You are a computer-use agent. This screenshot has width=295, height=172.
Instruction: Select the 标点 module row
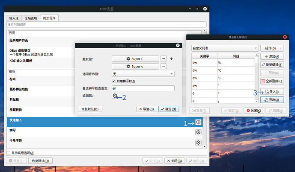[104, 81]
